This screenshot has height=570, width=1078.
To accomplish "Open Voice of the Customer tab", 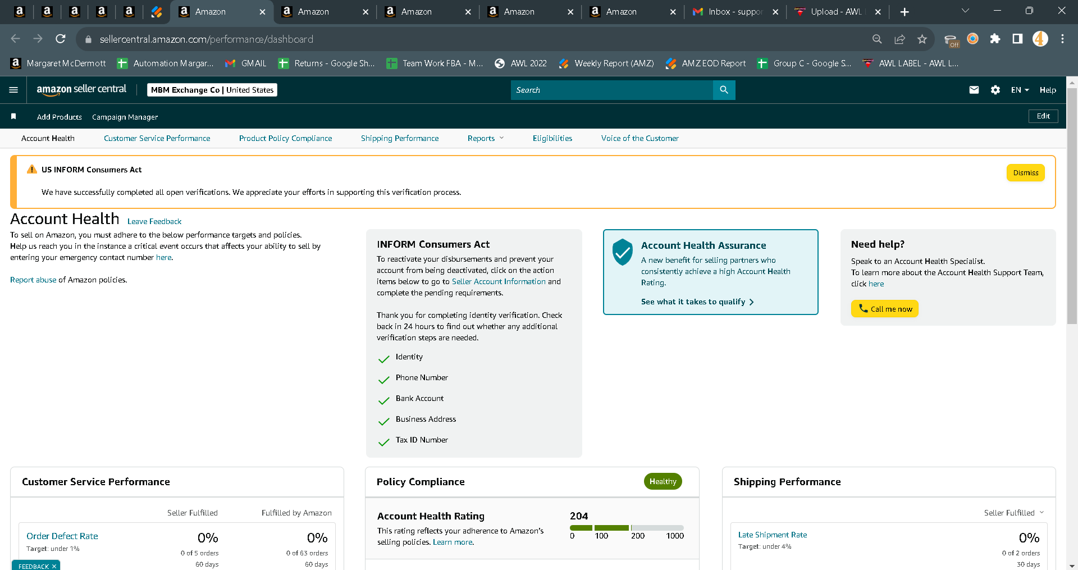I will pos(640,138).
